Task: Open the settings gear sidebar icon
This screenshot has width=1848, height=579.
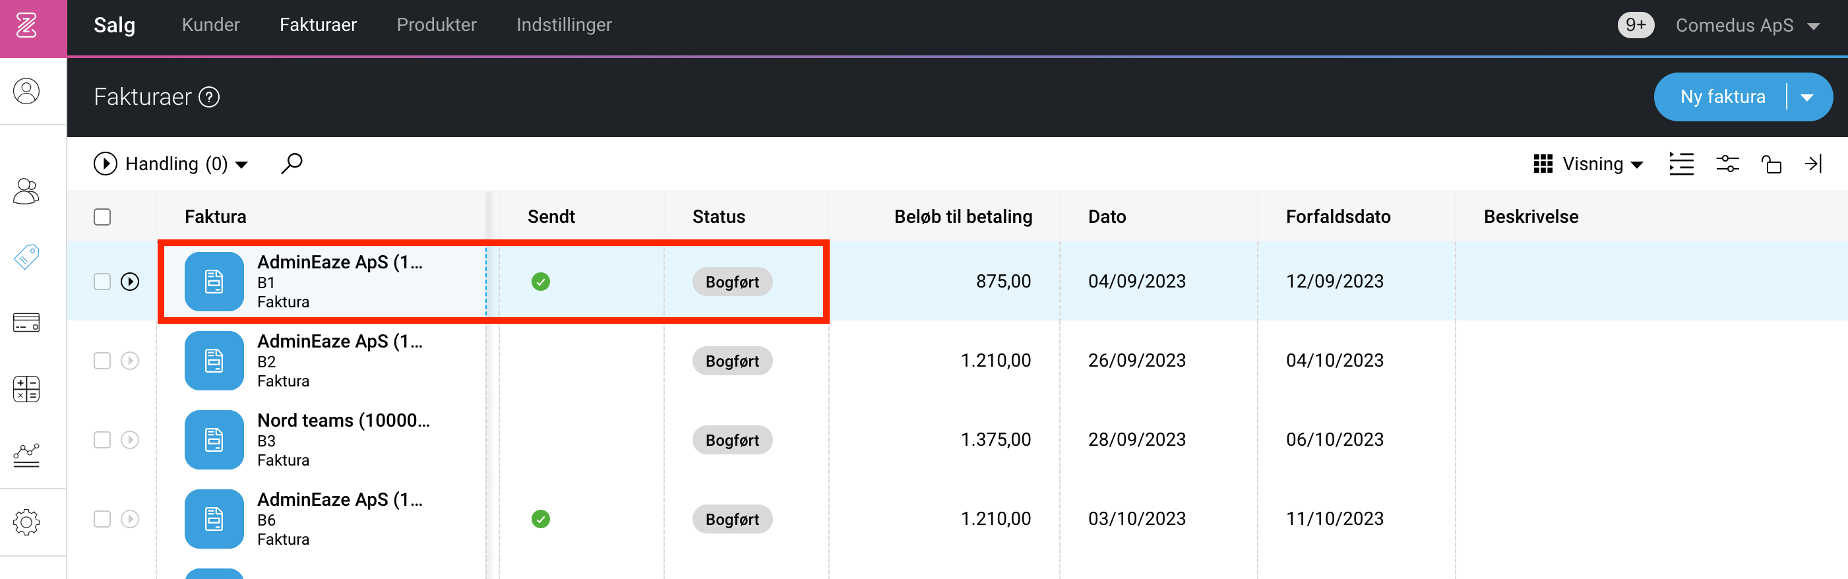Action: [x=26, y=522]
